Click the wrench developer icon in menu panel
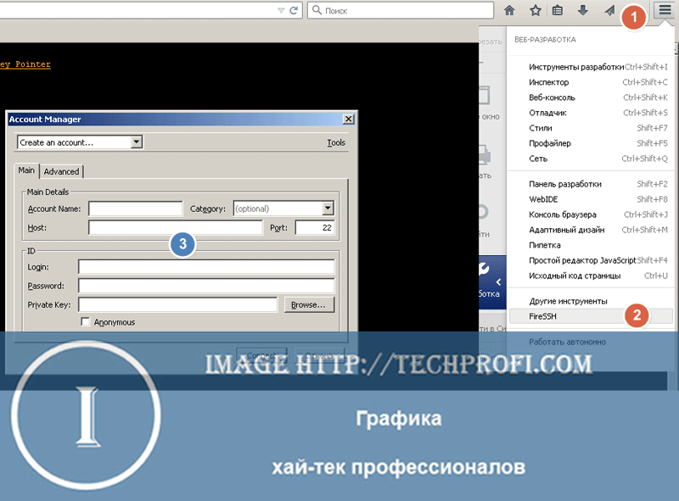Image resolution: width=679 pixels, height=501 pixels. coord(484,269)
